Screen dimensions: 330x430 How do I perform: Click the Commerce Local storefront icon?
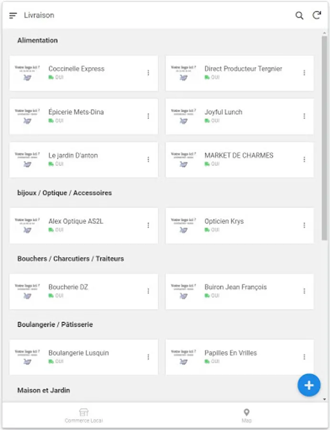click(84, 412)
